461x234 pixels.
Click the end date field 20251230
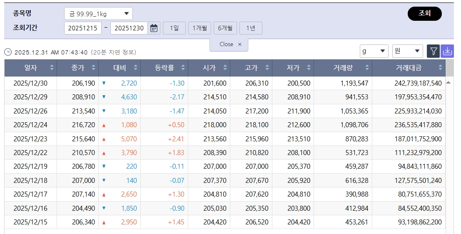point(129,28)
